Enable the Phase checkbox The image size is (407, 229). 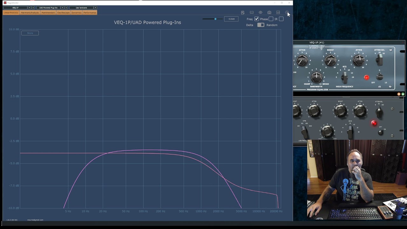pos(271,19)
